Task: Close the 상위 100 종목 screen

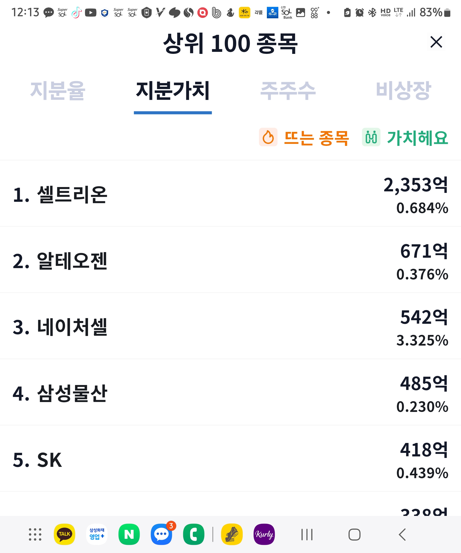Action: click(436, 42)
